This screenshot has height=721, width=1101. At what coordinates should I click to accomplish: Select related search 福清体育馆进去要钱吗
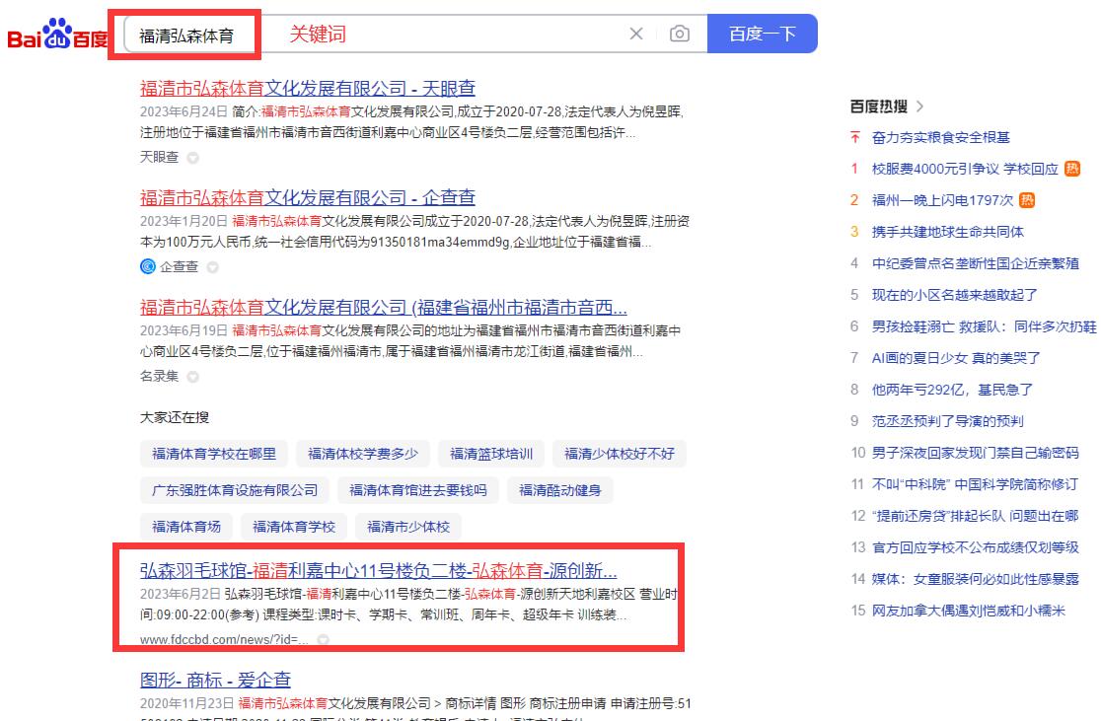pyautogui.click(x=417, y=490)
